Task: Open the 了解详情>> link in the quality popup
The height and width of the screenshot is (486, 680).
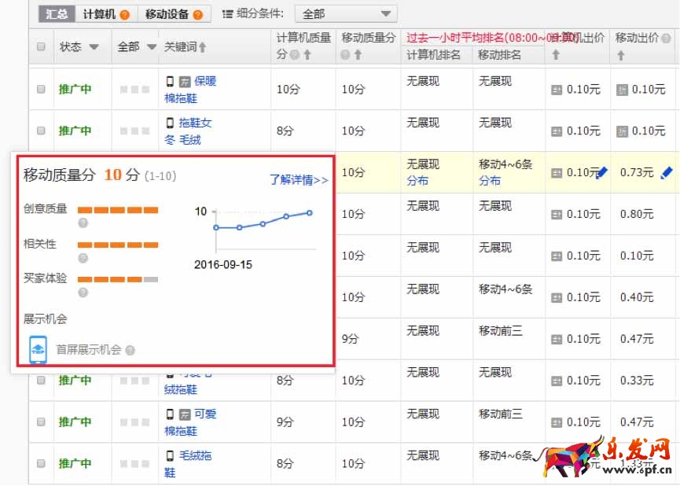Action: pos(300,179)
